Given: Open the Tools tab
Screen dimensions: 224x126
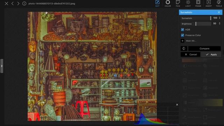Looking at the screenshot, I should pos(219,3).
